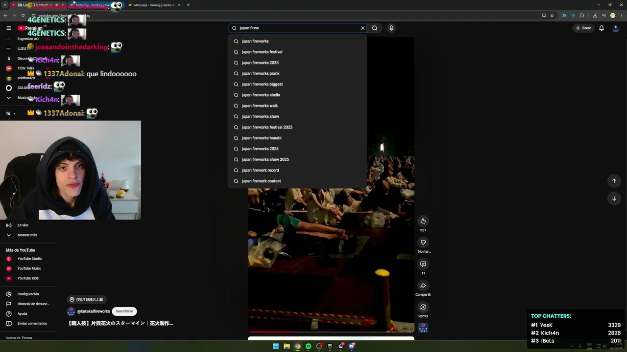Pick 'japan fireworks show 2025' suggestion
Image resolution: width=627 pixels, height=352 pixels.
[297, 159]
